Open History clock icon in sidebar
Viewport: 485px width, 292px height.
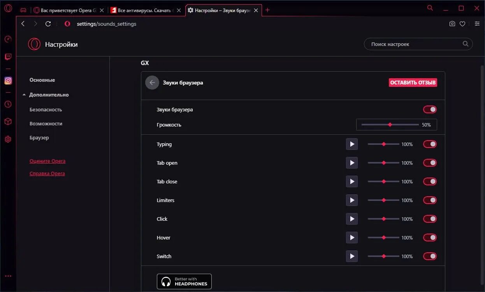pyautogui.click(x=8, y=104)
